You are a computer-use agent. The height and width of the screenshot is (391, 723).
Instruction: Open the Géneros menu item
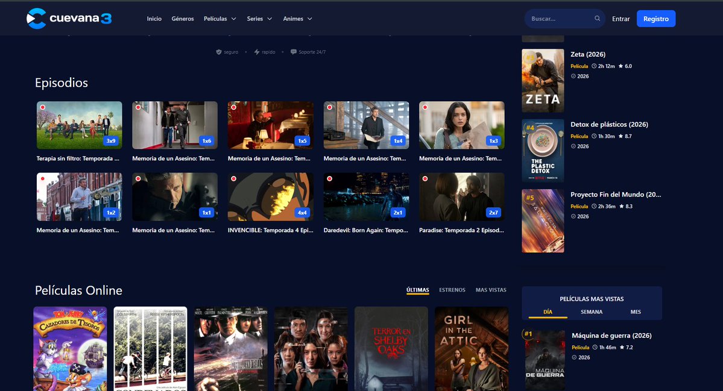pyautogui.click(x=183, y=19)
